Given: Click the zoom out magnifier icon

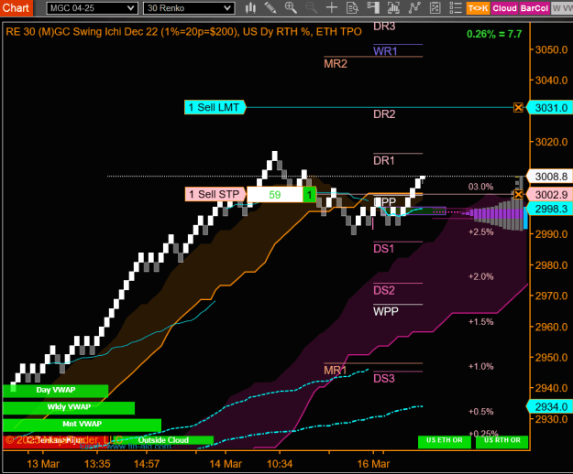Looking at the screenshot, I should tap(311, 8).
